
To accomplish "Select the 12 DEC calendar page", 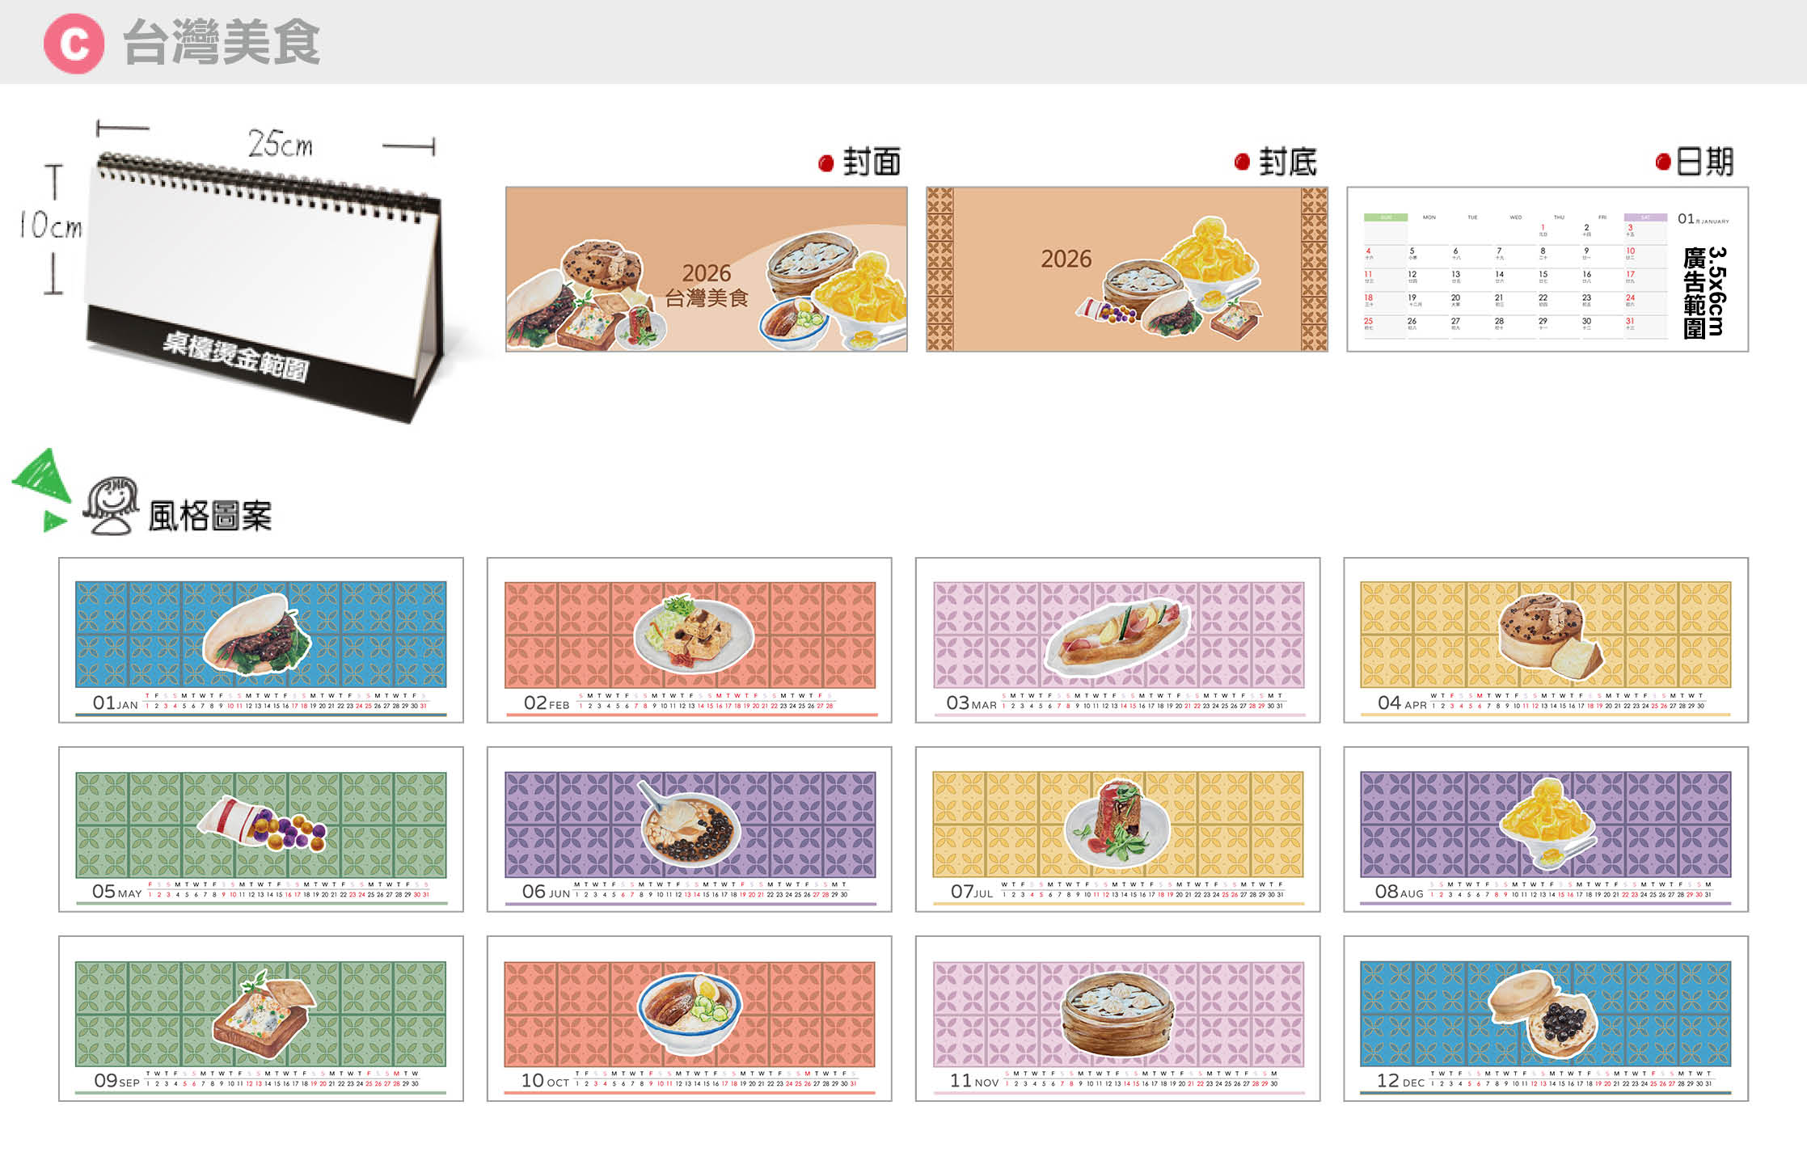I will point(1546,1019).
